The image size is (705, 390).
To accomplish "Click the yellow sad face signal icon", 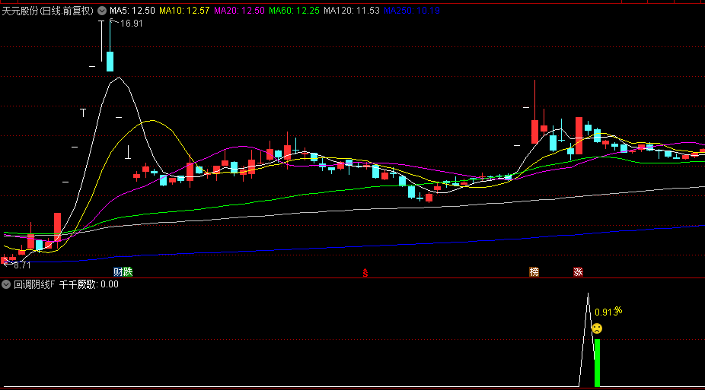I will point(597,328).
